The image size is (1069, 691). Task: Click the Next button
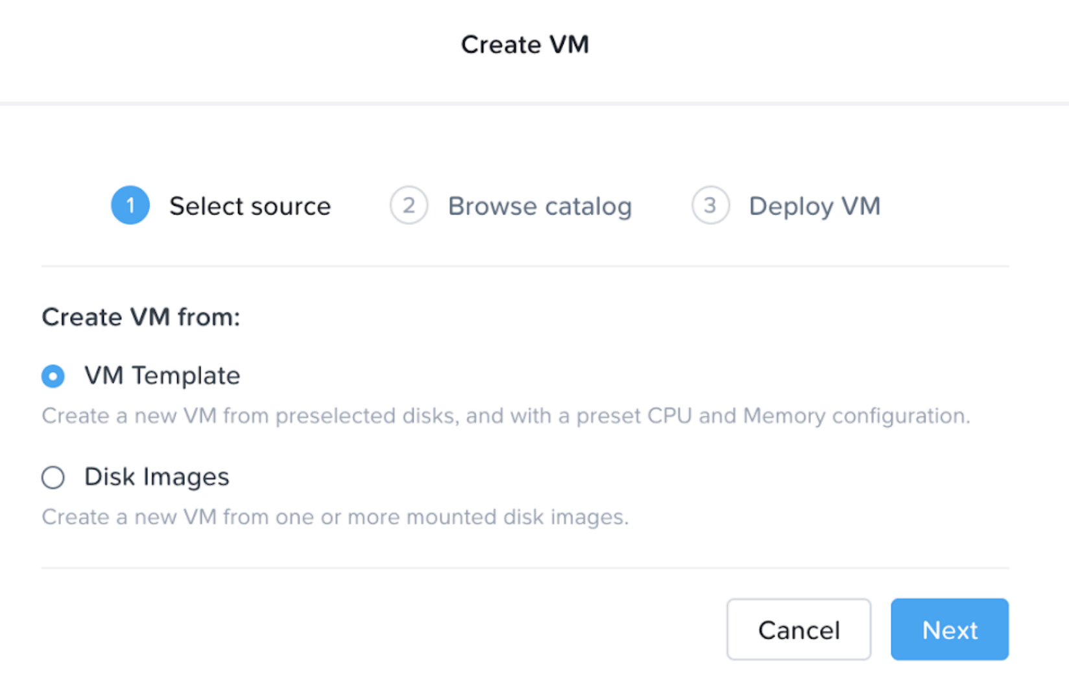tap(950, 629)
